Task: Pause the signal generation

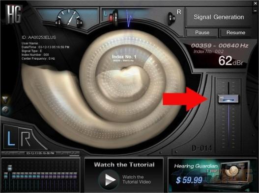Action: 202,33
